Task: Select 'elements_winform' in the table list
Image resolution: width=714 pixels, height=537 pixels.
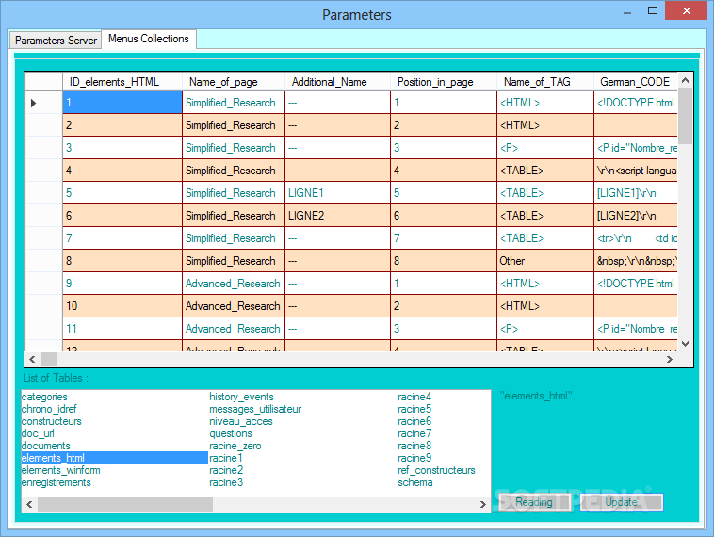Action: pyautogui.click(x=60, y=470)
